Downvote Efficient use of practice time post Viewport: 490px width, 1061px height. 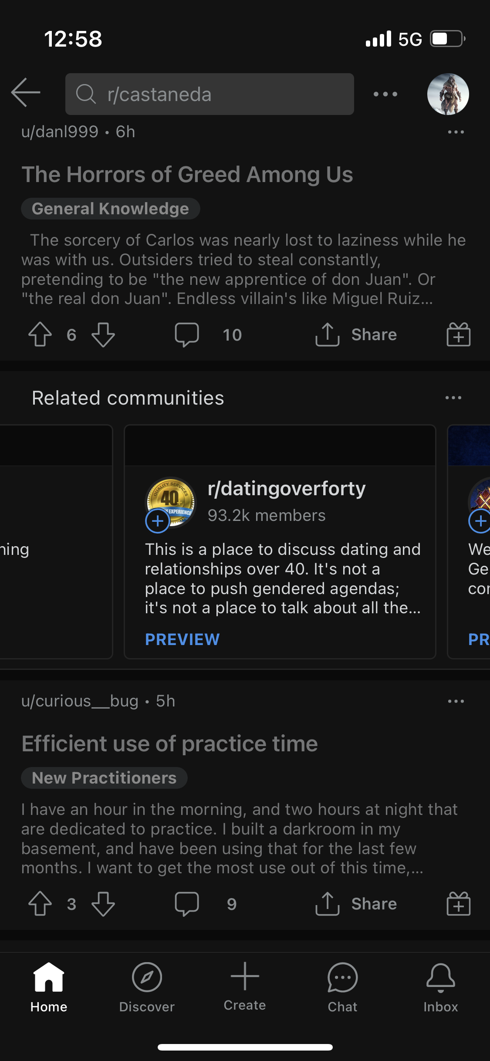pyautogui.click(x=103, y=904)
